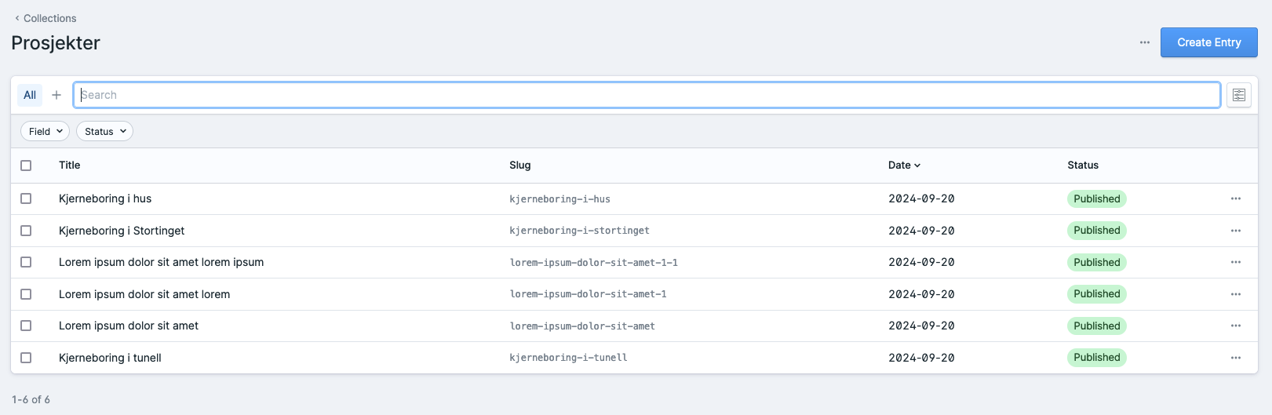The image size is (1272, 415).
Task: Sort by the Title column header
Action: tap(69, 166)
